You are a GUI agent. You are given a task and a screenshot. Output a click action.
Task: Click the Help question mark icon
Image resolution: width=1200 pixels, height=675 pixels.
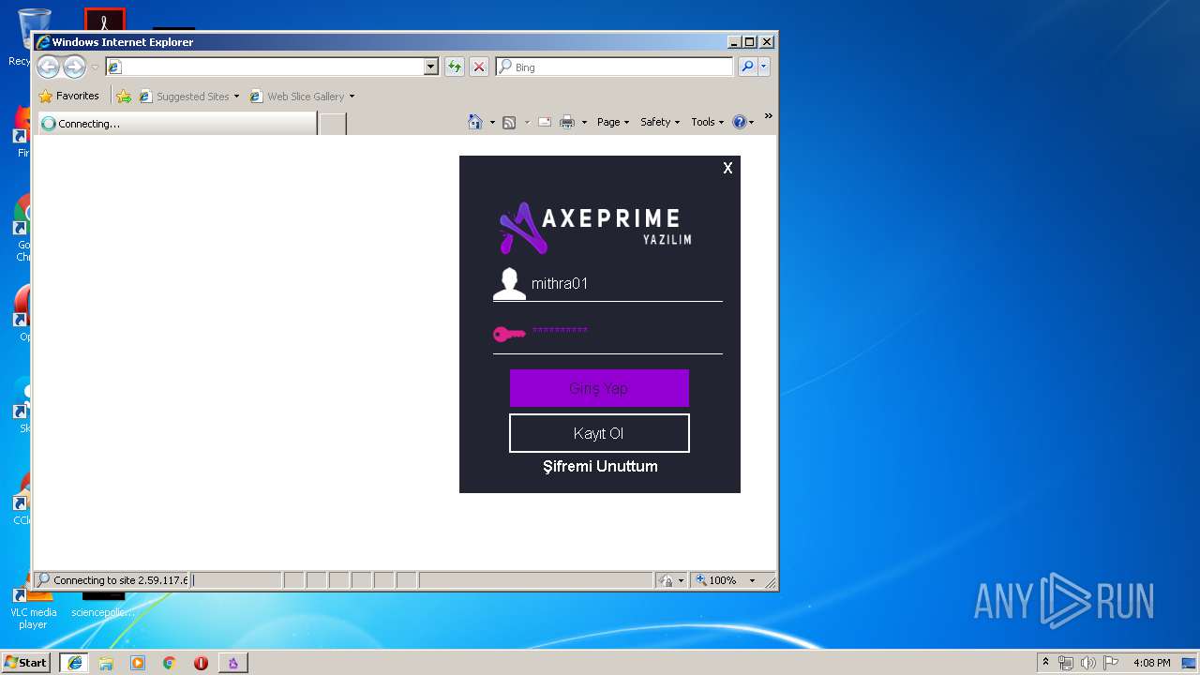[739, 122]
